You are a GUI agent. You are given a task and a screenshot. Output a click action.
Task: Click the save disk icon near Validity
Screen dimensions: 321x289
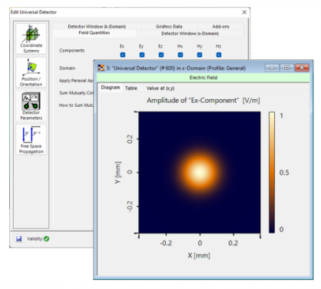(18, 238)
